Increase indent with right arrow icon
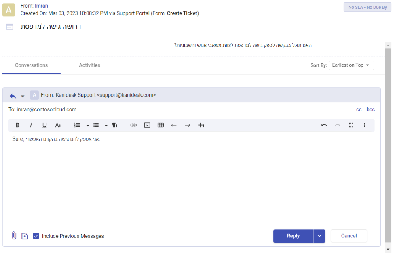393x256 pixels. coord(188,125)
